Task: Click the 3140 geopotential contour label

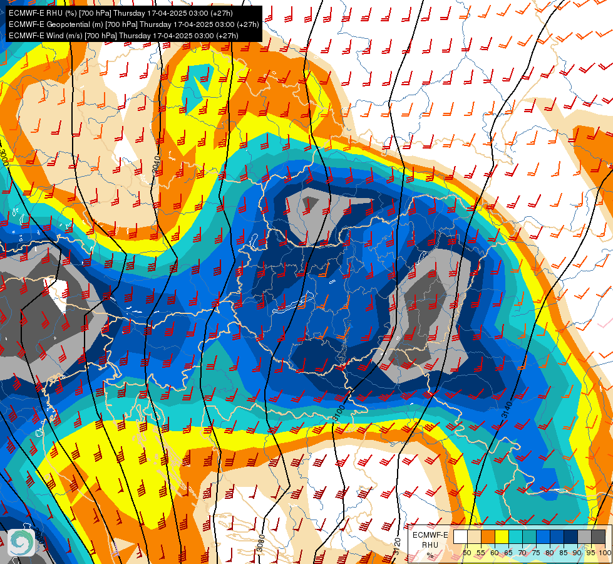Action: 507,410
